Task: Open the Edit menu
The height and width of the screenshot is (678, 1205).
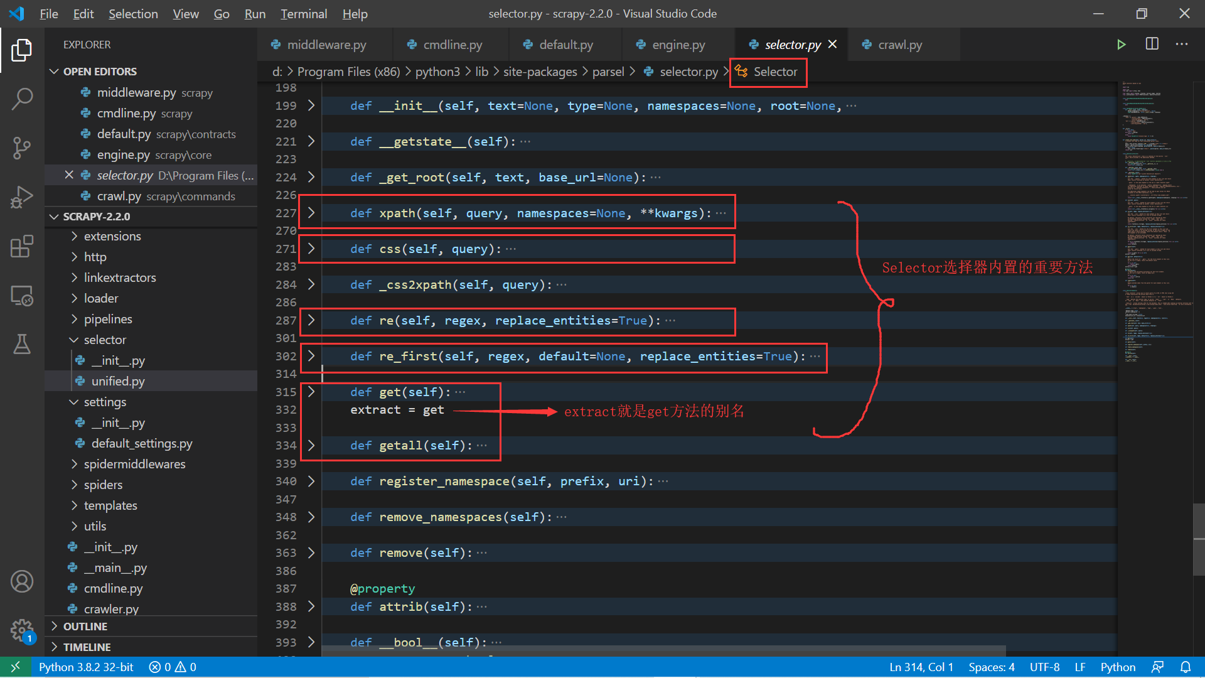Action: tap(83, 14)
